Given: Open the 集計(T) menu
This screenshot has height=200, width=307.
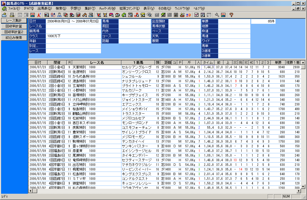Looking at the screenshot, I should click(x=90, y=8).
